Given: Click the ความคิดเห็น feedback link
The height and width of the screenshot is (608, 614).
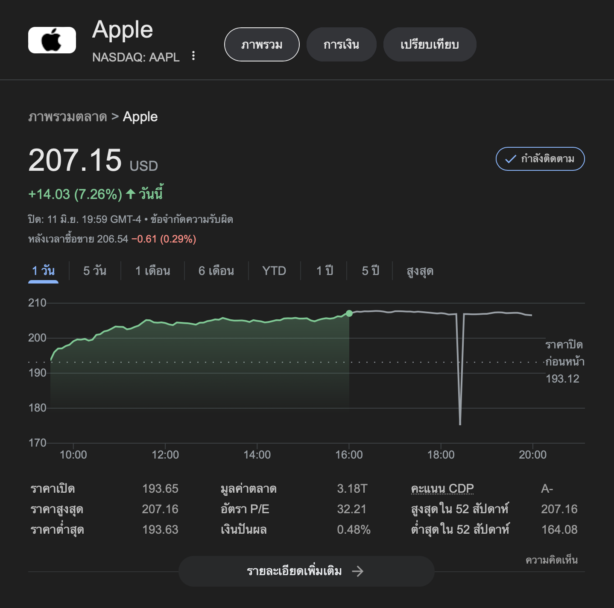Looking at the screenshot, I should click(x=551, y=560).
